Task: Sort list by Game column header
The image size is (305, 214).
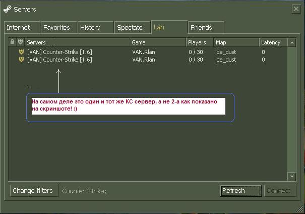Action: coord(158,42)
